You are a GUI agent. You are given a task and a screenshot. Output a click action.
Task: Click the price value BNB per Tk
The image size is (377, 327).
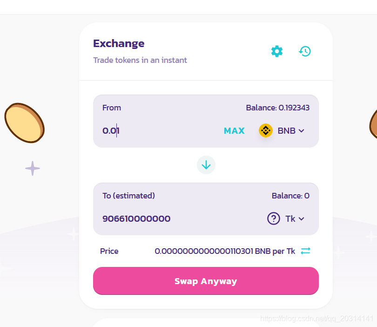coord(224,251)
